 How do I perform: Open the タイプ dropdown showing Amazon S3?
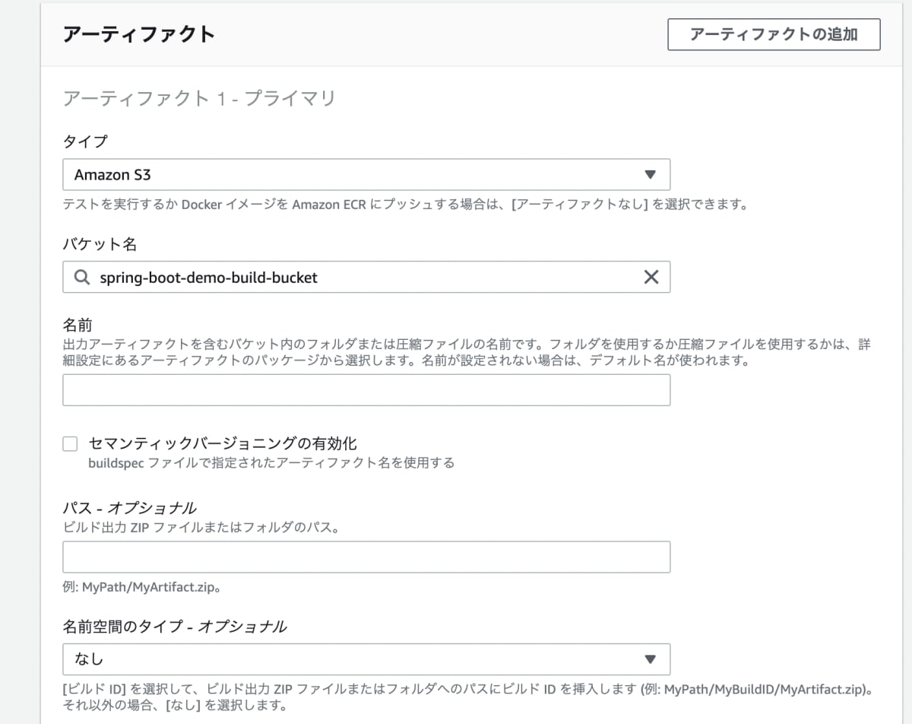[366, 174]
